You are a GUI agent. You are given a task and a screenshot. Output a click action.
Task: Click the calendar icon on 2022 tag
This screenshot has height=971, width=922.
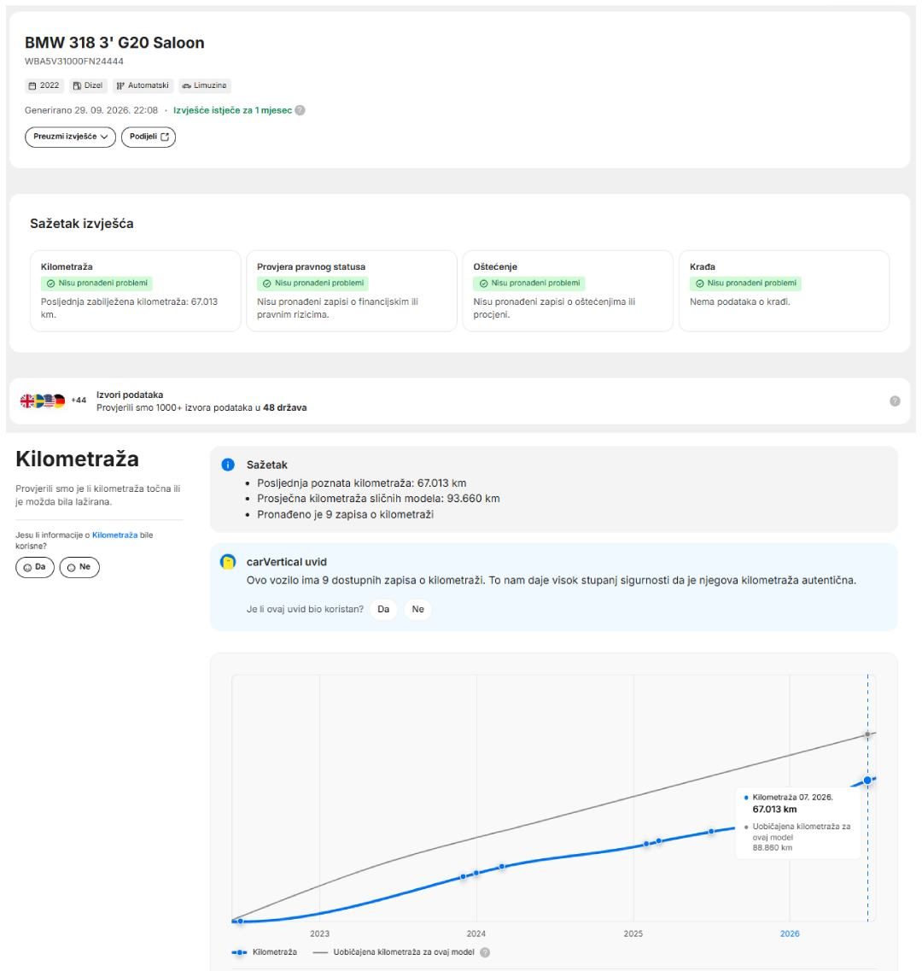[x=32, y=86]
